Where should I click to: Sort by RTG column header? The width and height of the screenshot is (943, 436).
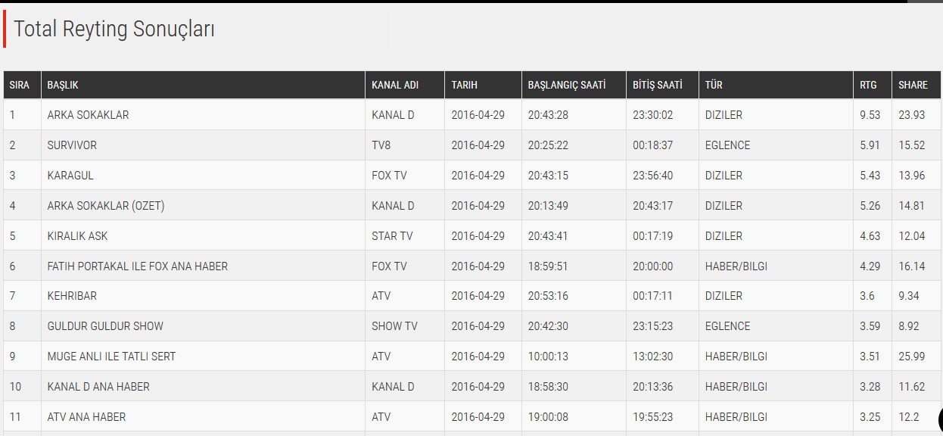[x=868, y=85]
